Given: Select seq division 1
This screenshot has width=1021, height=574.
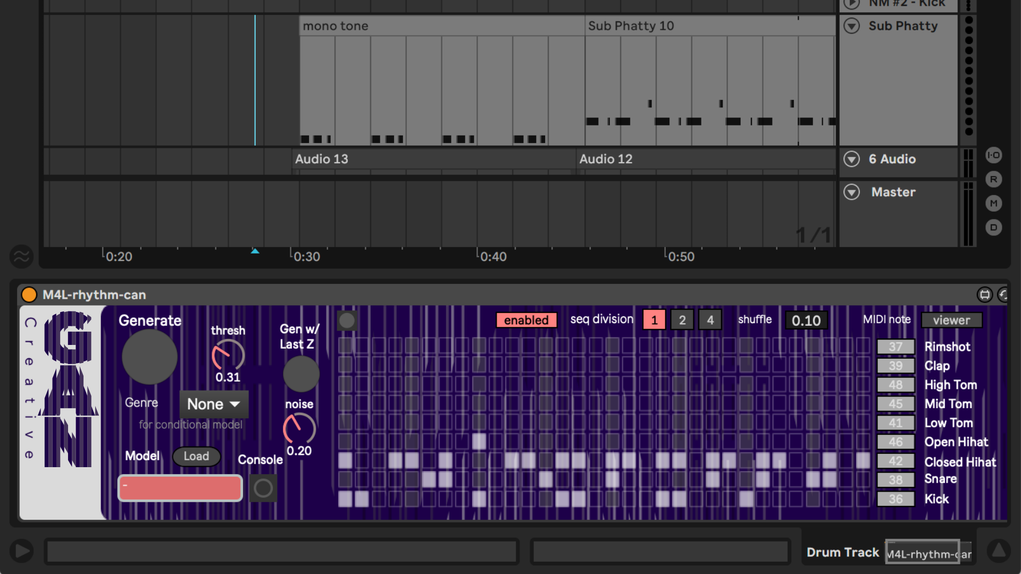Looking at the screenshot, I should coord(654,320).
